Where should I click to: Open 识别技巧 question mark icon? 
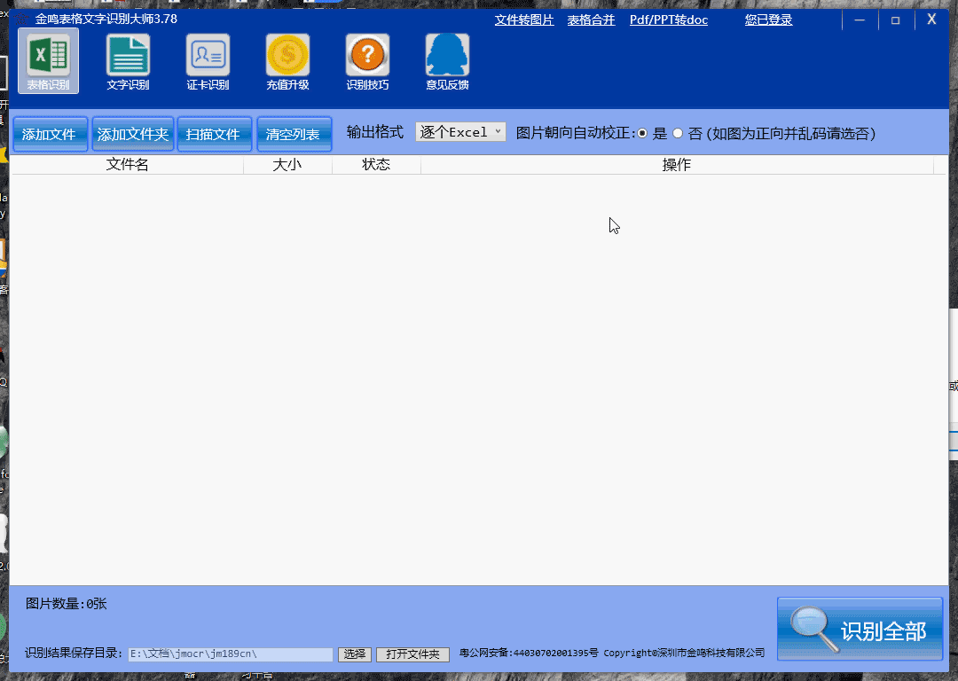367,62
